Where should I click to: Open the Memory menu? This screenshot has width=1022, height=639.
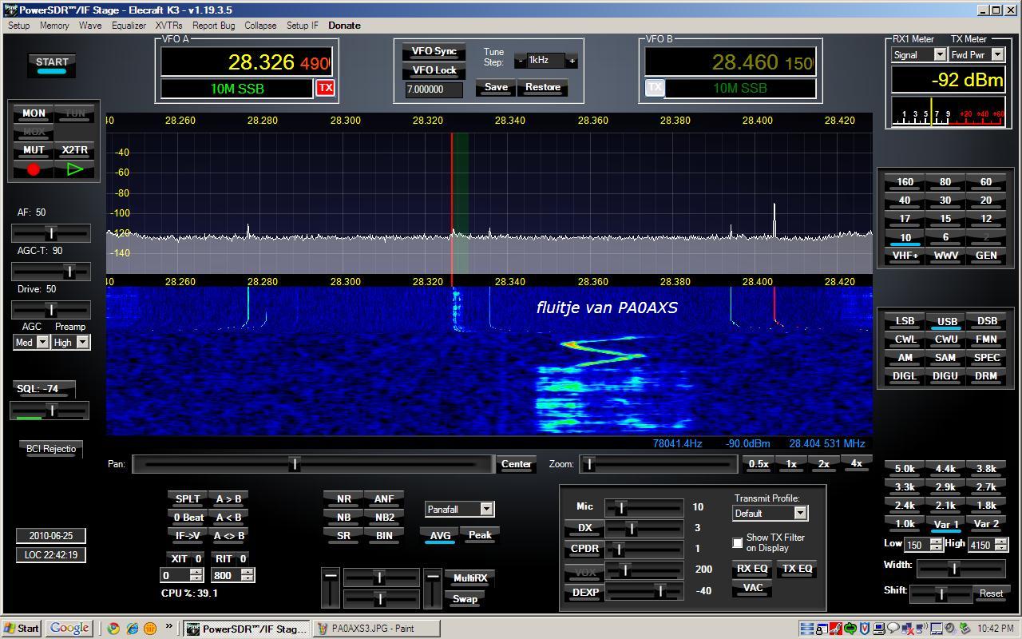(x=54, y=26)
